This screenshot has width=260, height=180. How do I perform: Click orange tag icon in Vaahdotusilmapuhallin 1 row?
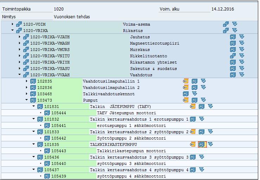pyautogui.click(x=186, y=81)
